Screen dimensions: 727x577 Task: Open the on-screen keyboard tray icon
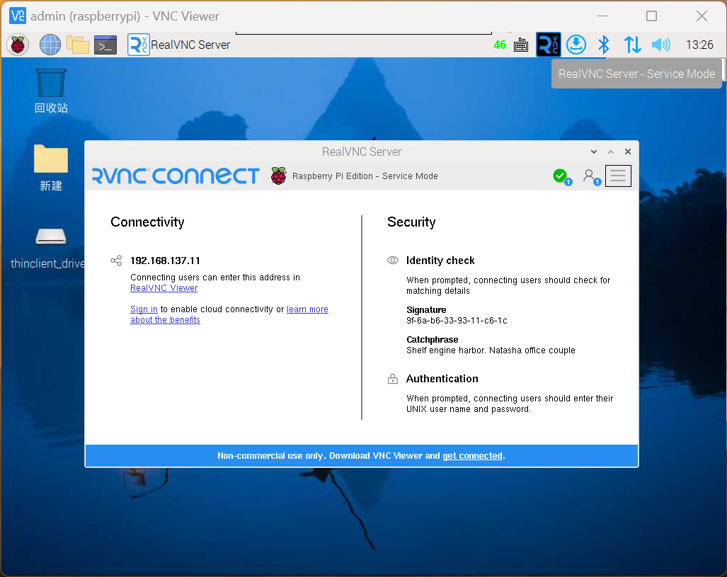pyautogui.click(x=521, y=45)
